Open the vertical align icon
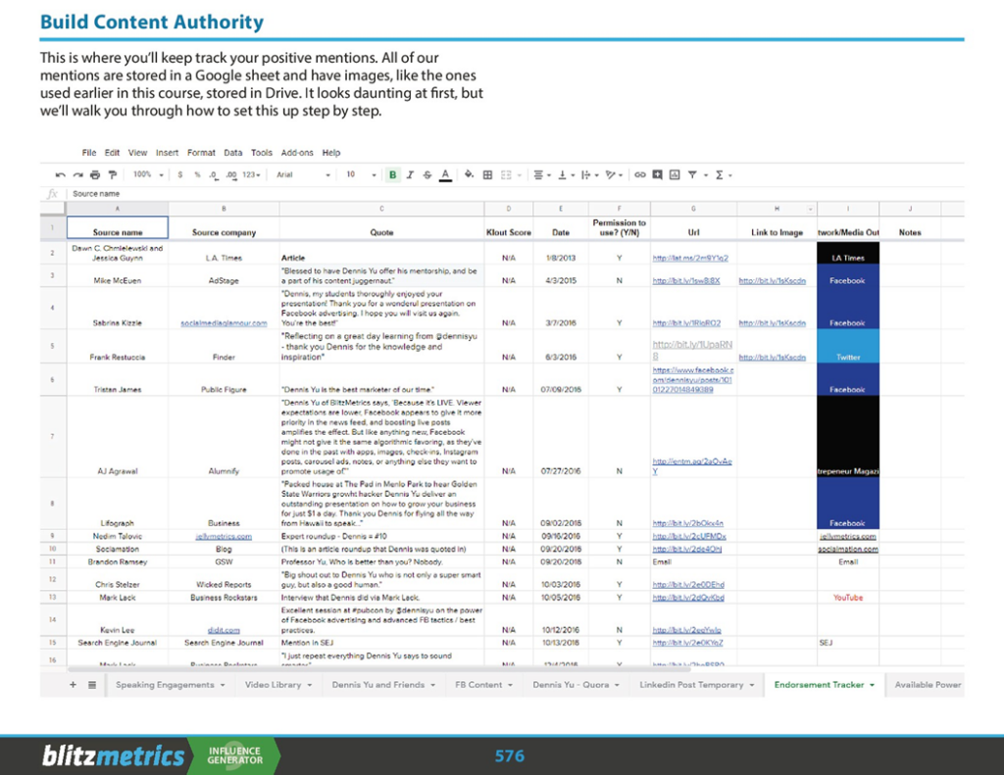This screenshot has width=1004, height=775. [562, 174]
